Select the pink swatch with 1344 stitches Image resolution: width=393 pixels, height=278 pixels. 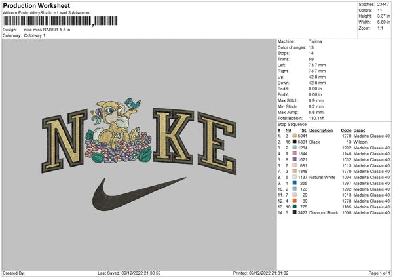[x=295, y=153]
